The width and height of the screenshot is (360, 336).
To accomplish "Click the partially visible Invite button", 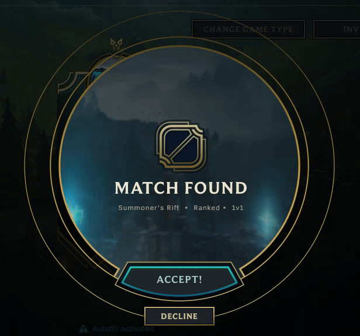I will point(337,29).
